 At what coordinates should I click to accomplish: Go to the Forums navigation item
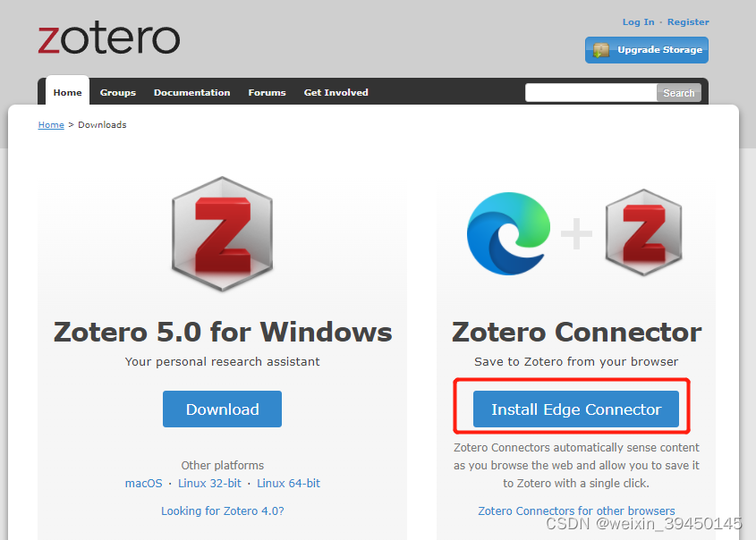click(268, 92)
